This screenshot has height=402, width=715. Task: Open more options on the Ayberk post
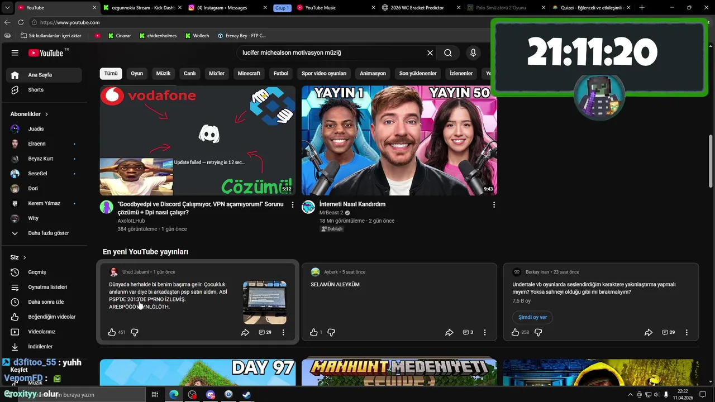[x=485, y=332]
